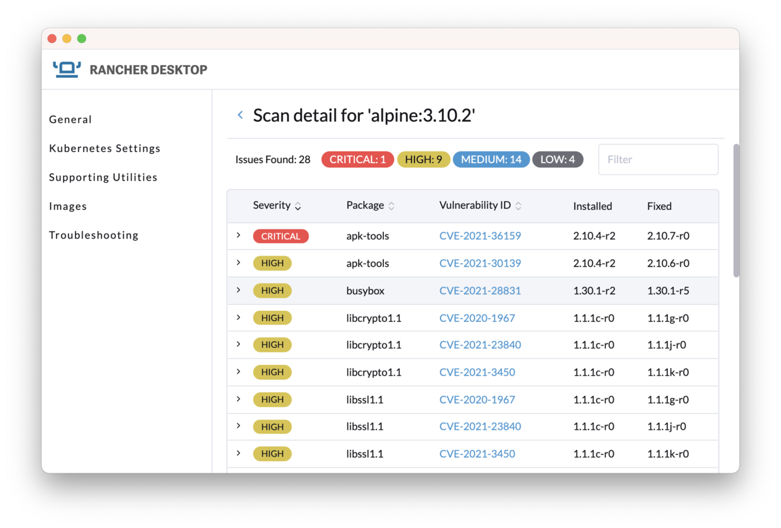Expand the libcrypto1.1 CVE-2020-1967 row

pyautogui.click(x=238, y=317)
